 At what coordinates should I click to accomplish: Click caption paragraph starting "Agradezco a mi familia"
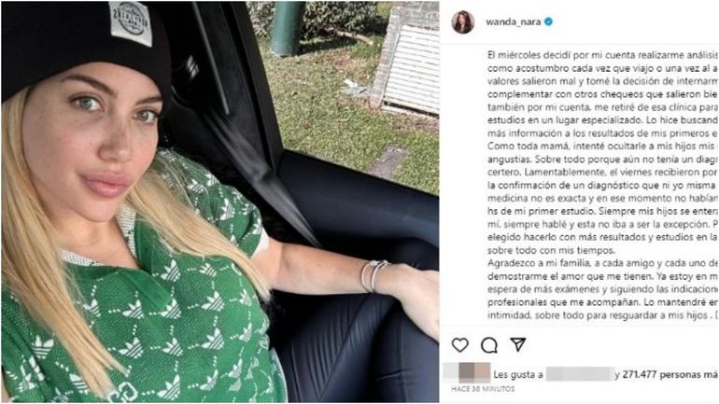click(602, 289)
